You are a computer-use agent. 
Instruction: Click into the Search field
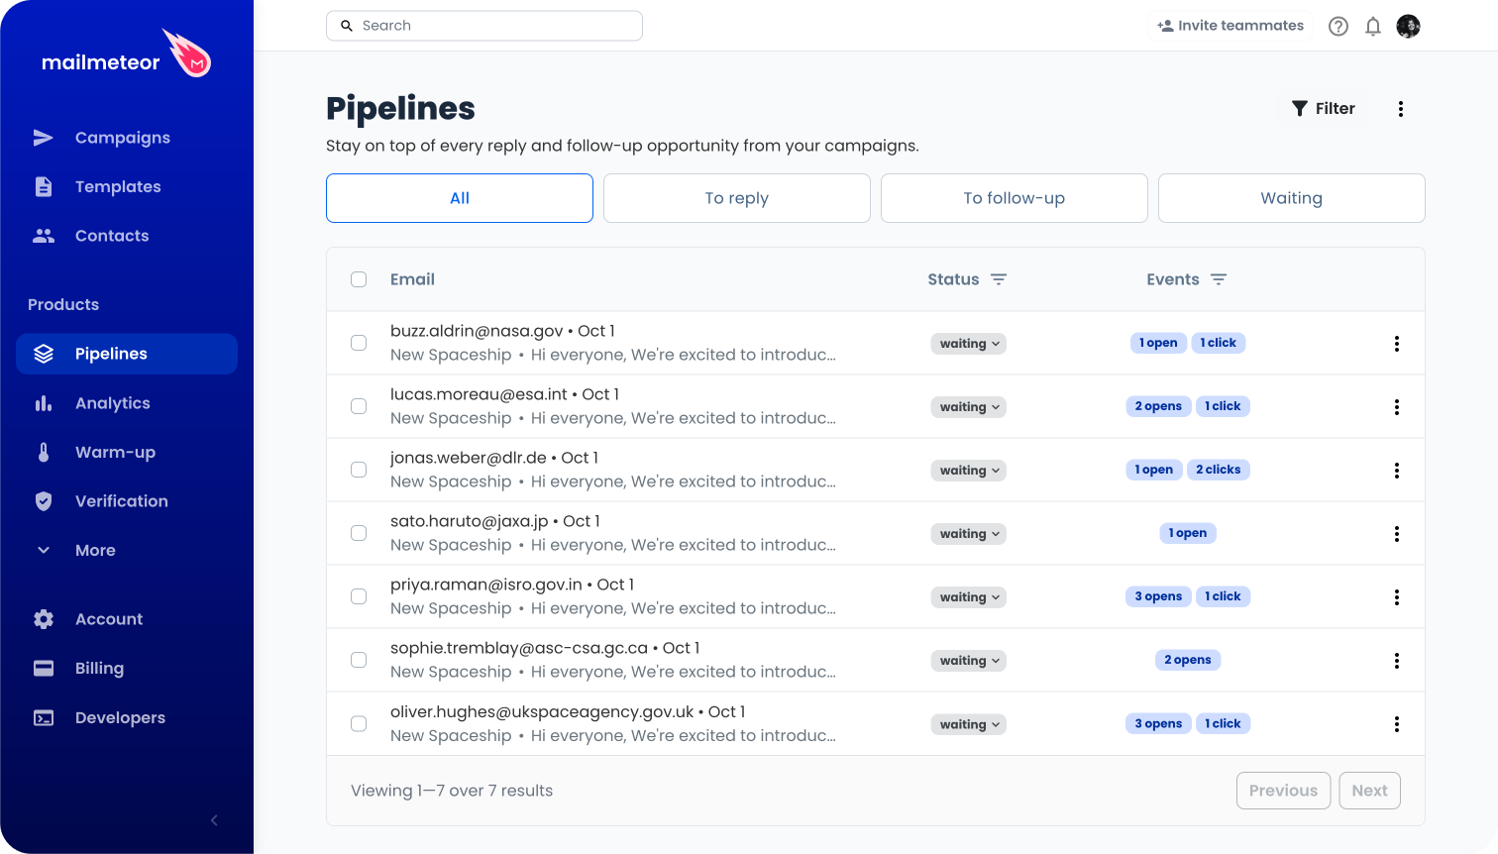tap(484, 26)
